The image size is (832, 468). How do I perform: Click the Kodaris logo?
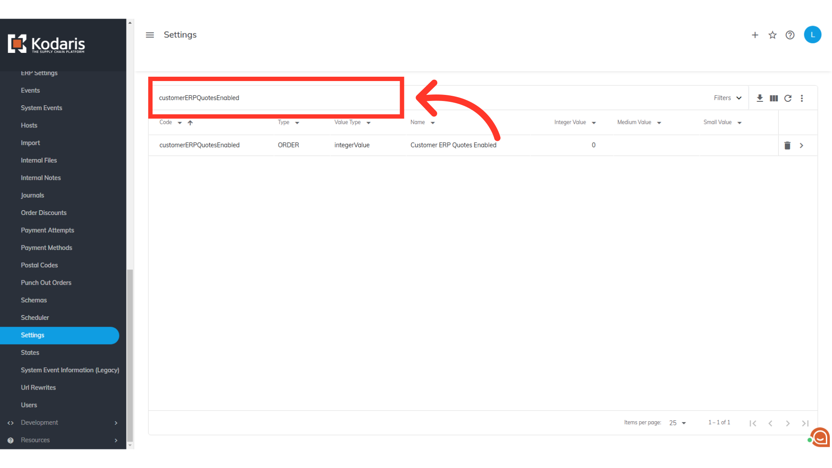[x=46, y=44]
